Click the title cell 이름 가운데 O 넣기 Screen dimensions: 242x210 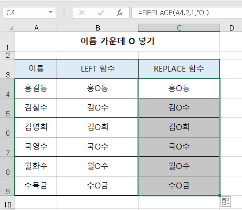118,42
